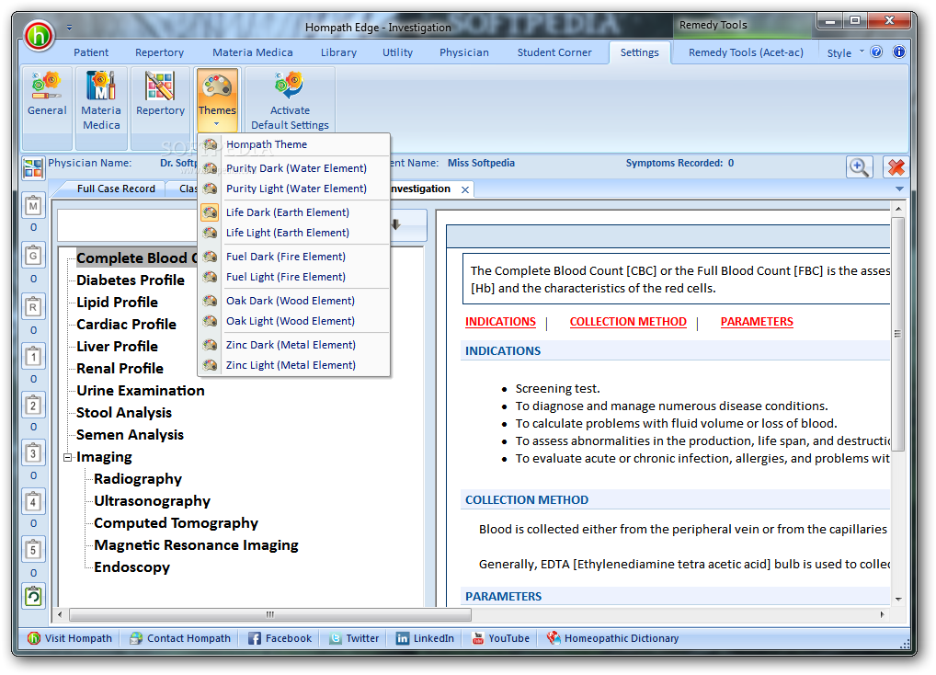936x675 pixels.
Task: Open the Physician ribbon tab
Action: (463, 52)
